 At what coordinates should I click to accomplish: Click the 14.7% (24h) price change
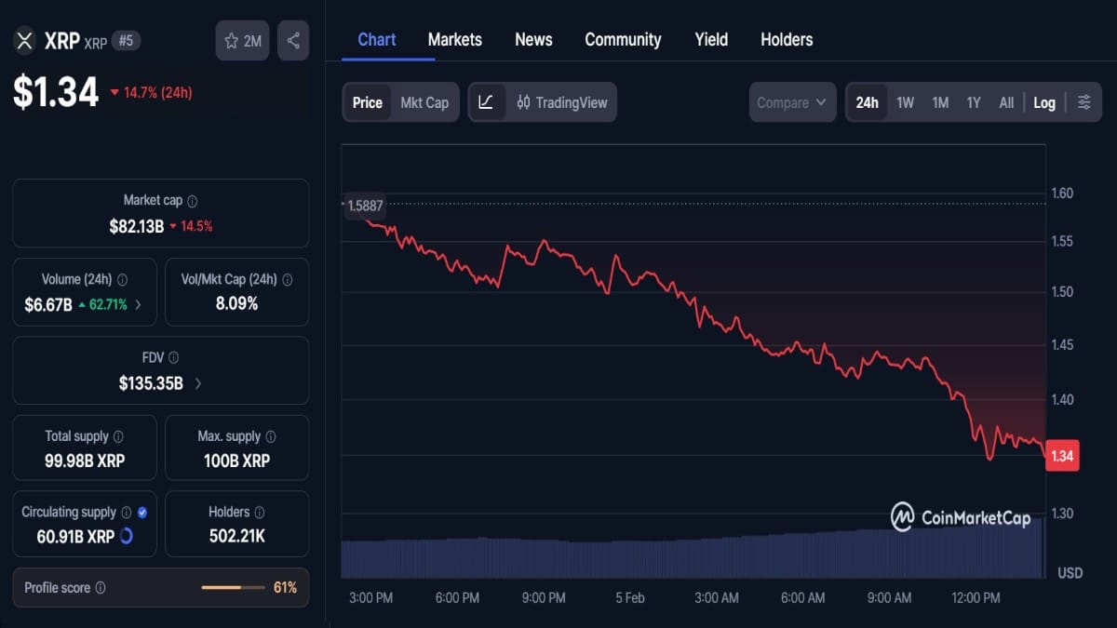151,93
